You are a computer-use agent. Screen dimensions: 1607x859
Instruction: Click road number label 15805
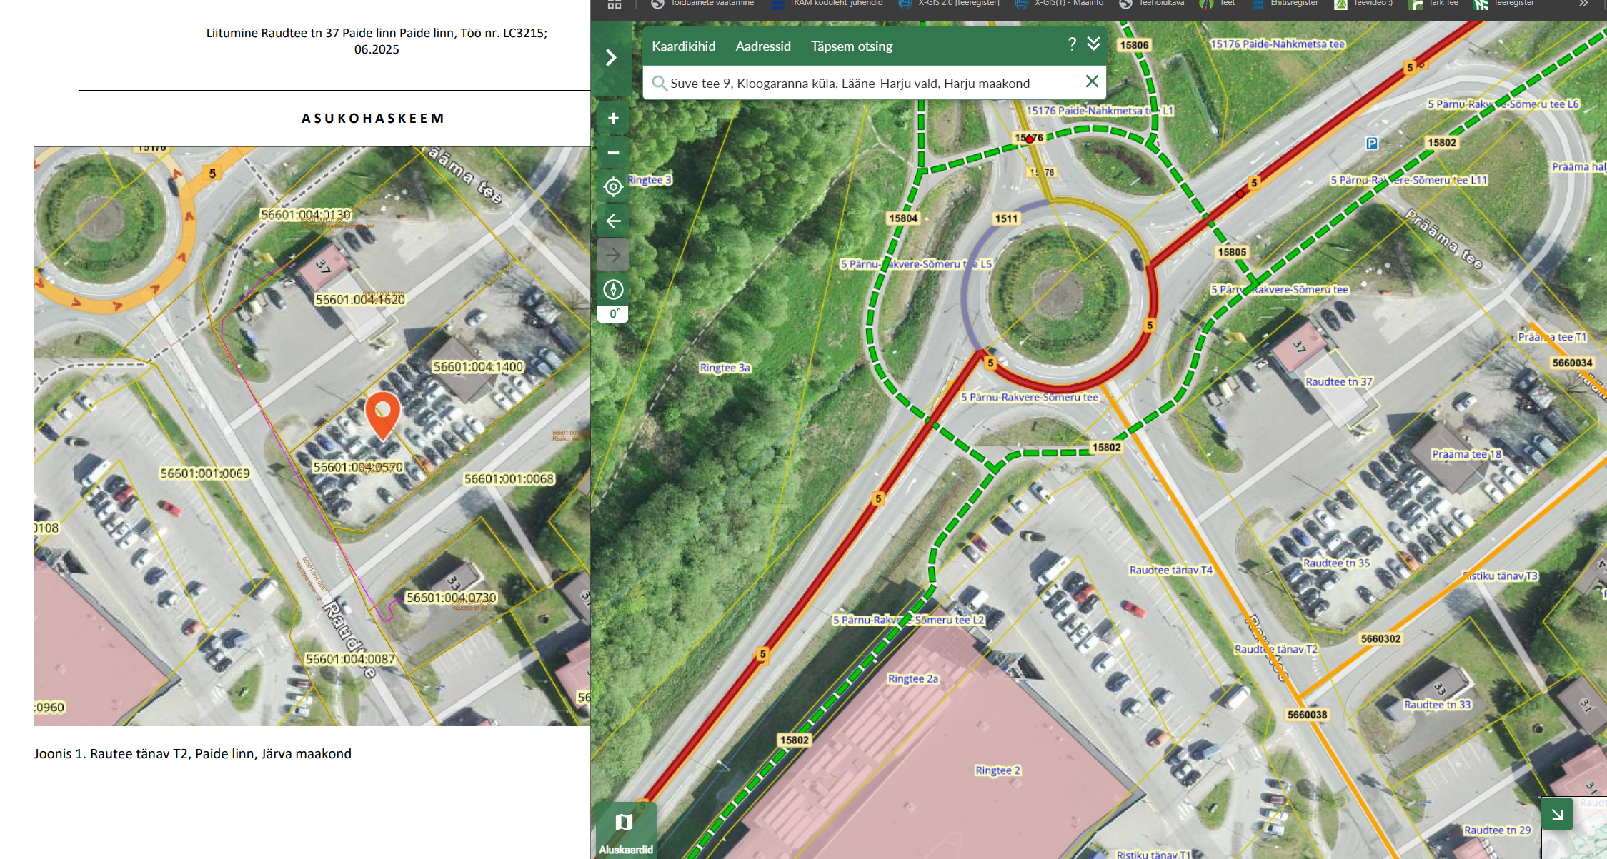coord(1232,252)
